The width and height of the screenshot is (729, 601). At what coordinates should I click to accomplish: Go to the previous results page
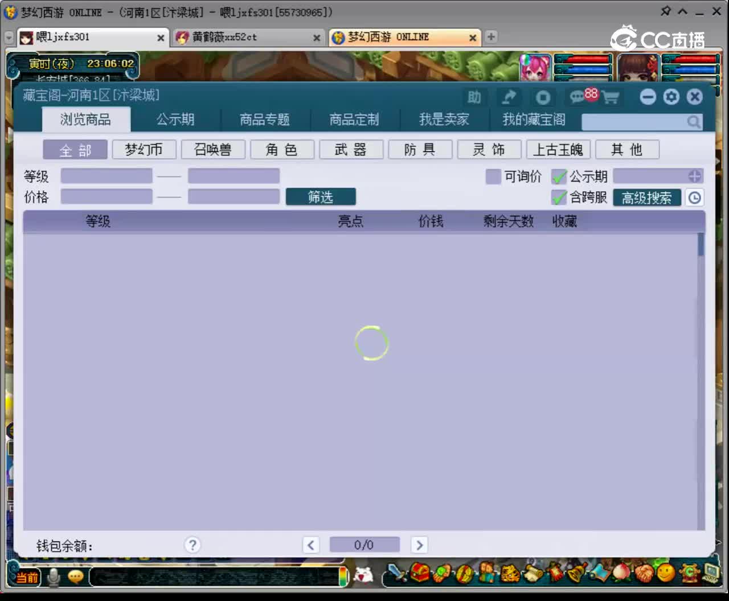click(311, 545)
